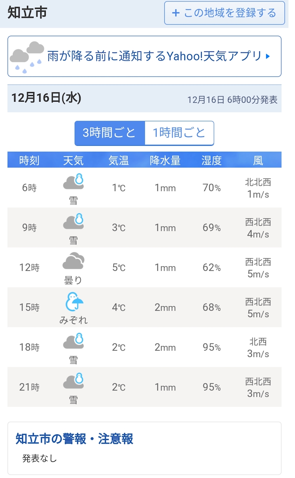The image size is (295, 478).
Task: Select the 天気 column header
Action: click(x=73, y=161)
